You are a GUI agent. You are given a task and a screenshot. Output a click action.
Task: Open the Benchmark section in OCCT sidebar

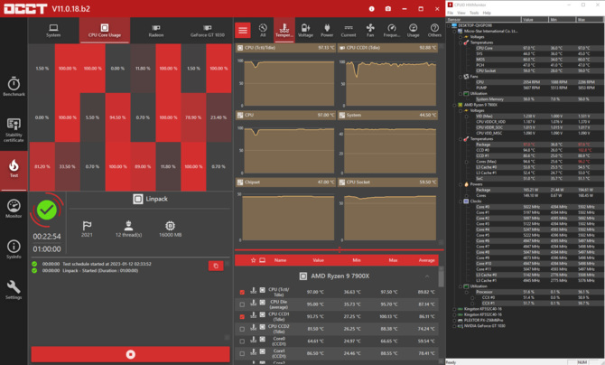(14, 87)
